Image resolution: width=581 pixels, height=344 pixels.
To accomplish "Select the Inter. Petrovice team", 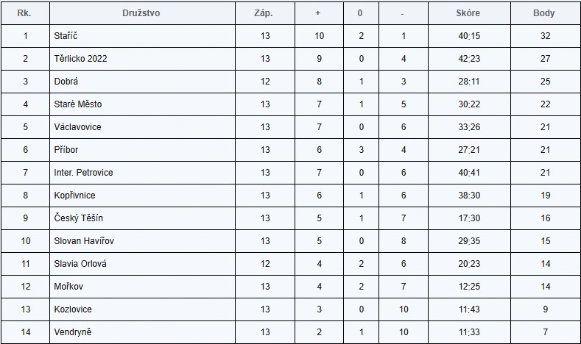I will [x=83, y=173].
